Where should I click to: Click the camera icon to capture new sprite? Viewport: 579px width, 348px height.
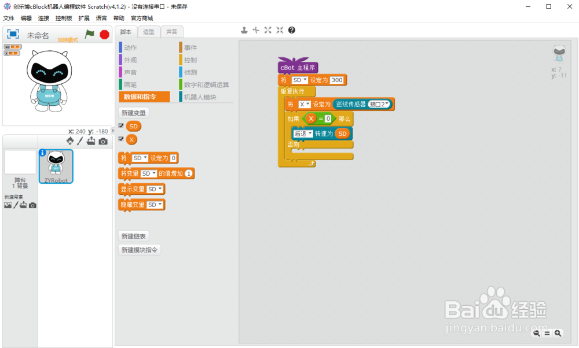click(x=103, y=141)
